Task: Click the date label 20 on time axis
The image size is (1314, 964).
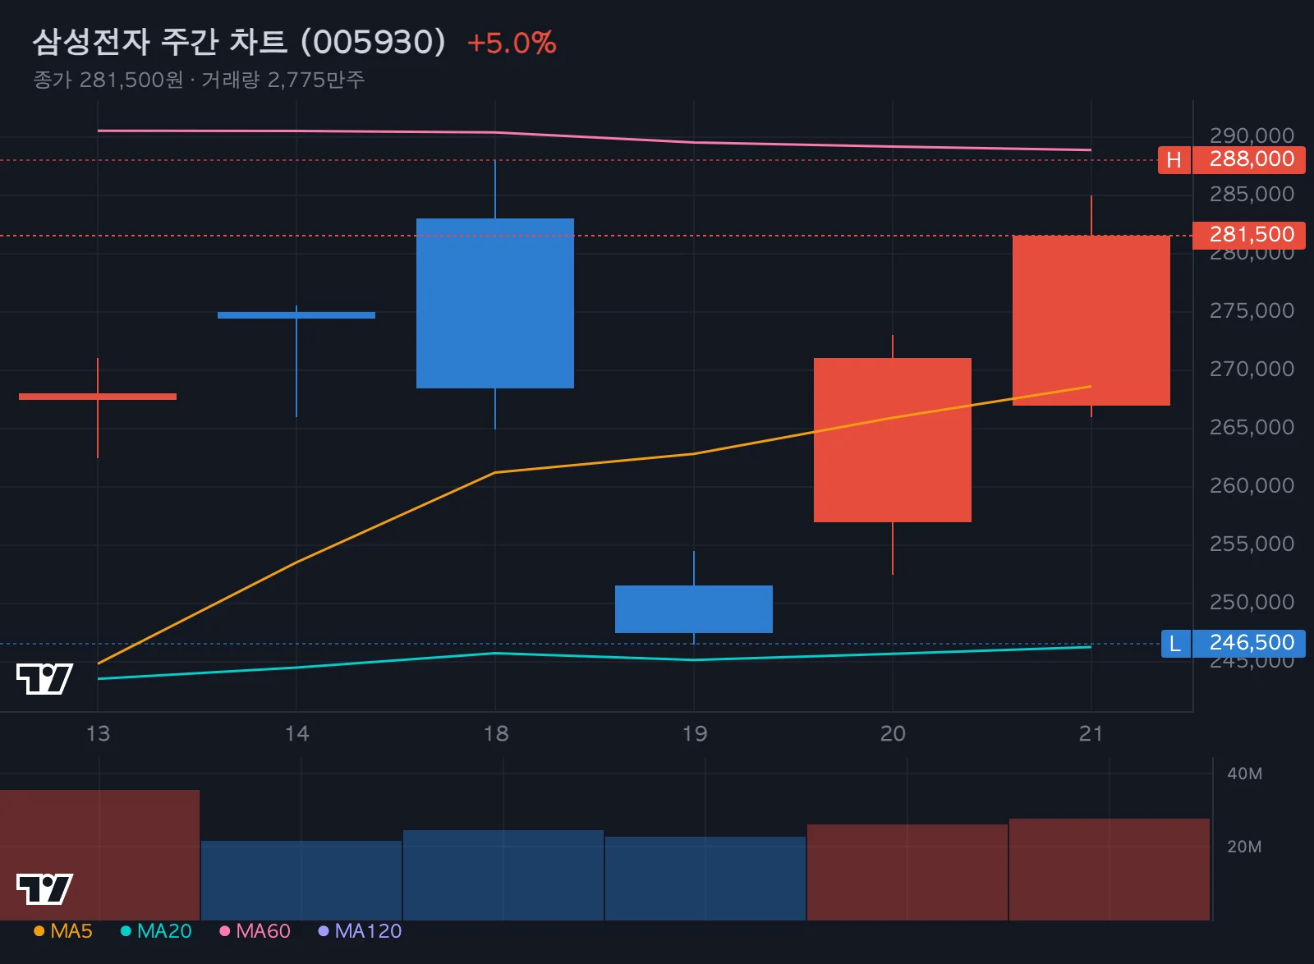Action: point(893,733)
